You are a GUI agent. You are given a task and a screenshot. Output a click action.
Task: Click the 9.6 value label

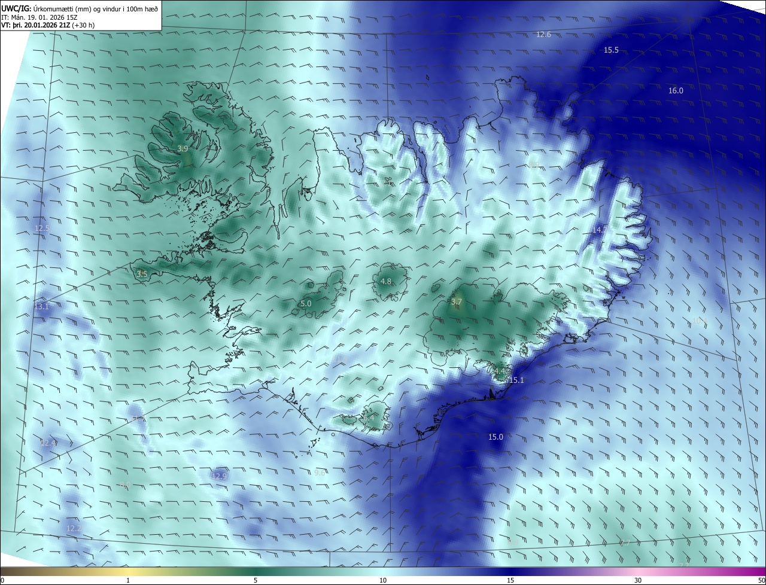click(x=320, y=473)
